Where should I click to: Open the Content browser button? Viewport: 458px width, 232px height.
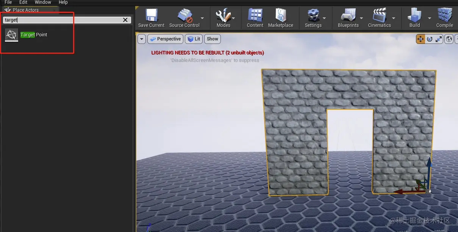[255, 18]
